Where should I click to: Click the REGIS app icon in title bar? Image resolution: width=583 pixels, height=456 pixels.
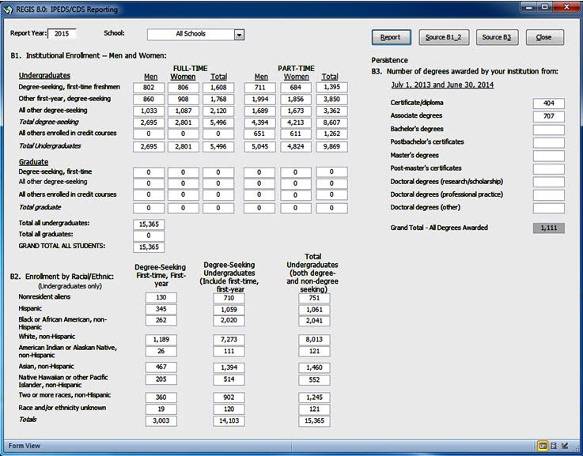point(9,8)
